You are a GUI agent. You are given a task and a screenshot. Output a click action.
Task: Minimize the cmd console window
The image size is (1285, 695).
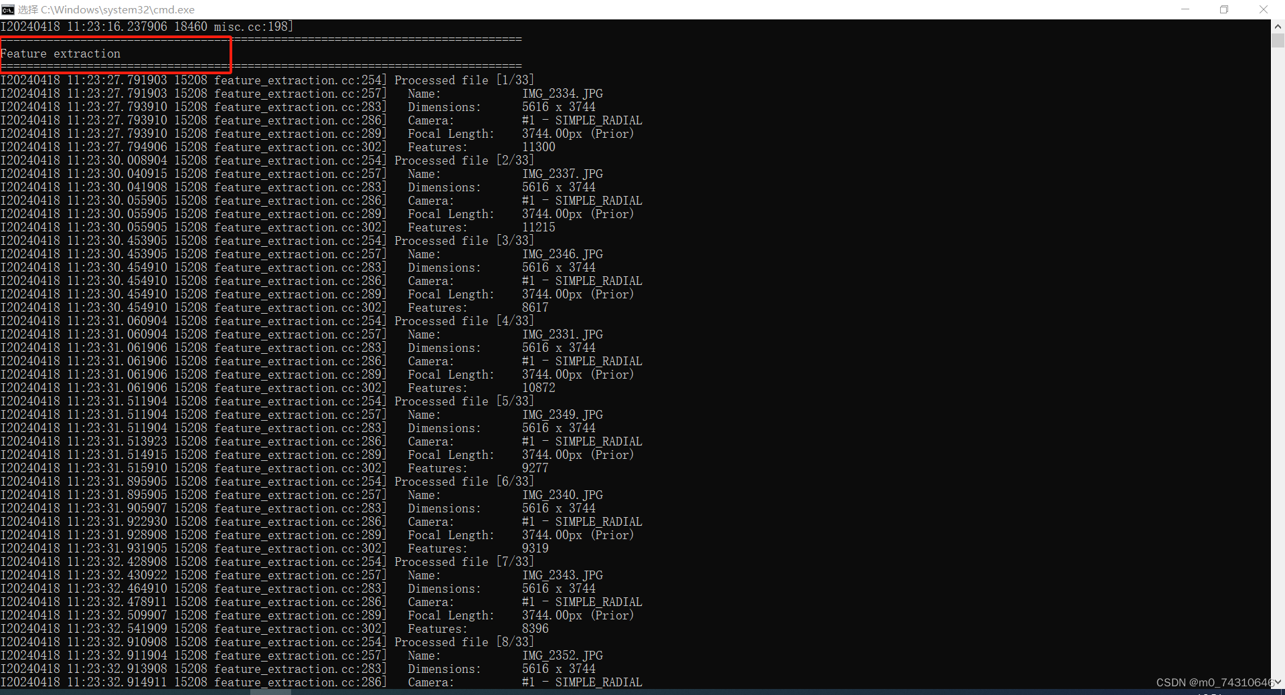[x=1185, y=9]
